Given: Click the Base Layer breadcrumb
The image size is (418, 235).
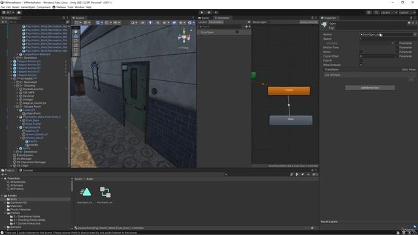Looking at the screenshot, I should click(x=259, y=22).
